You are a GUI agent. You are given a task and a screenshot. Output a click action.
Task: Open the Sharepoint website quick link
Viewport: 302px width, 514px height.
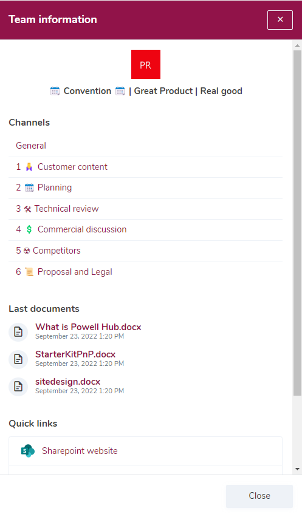pyautogui.click(x=145, y=451)
